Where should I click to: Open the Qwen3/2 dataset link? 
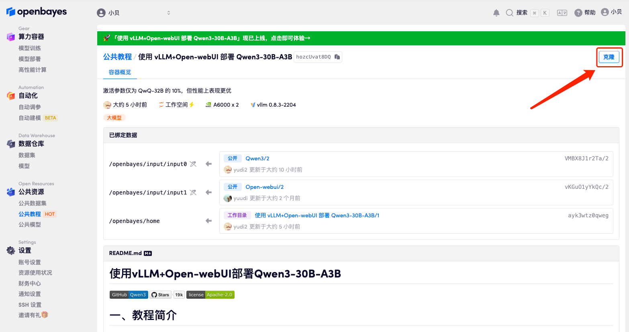pos(257,158)
